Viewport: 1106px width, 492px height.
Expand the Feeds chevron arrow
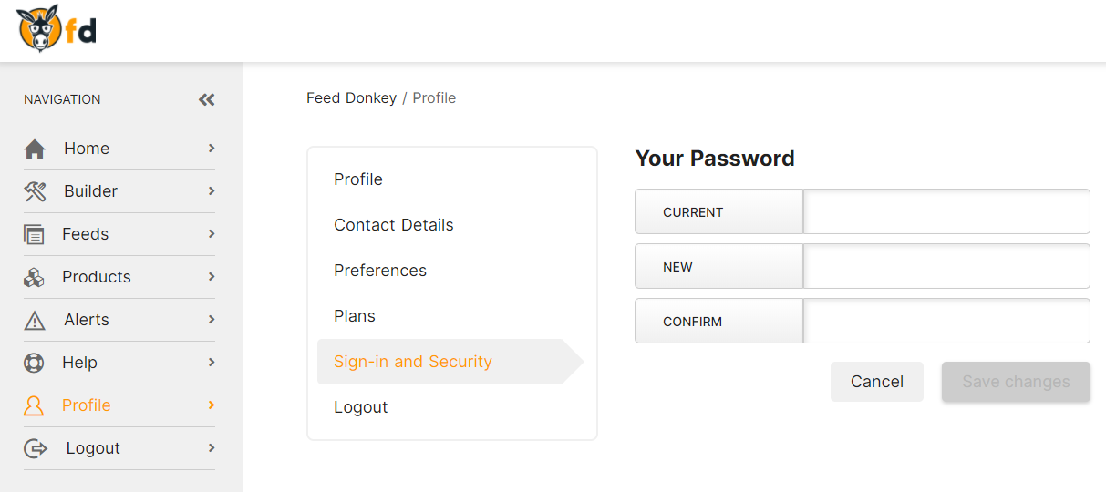pos(212,233)
